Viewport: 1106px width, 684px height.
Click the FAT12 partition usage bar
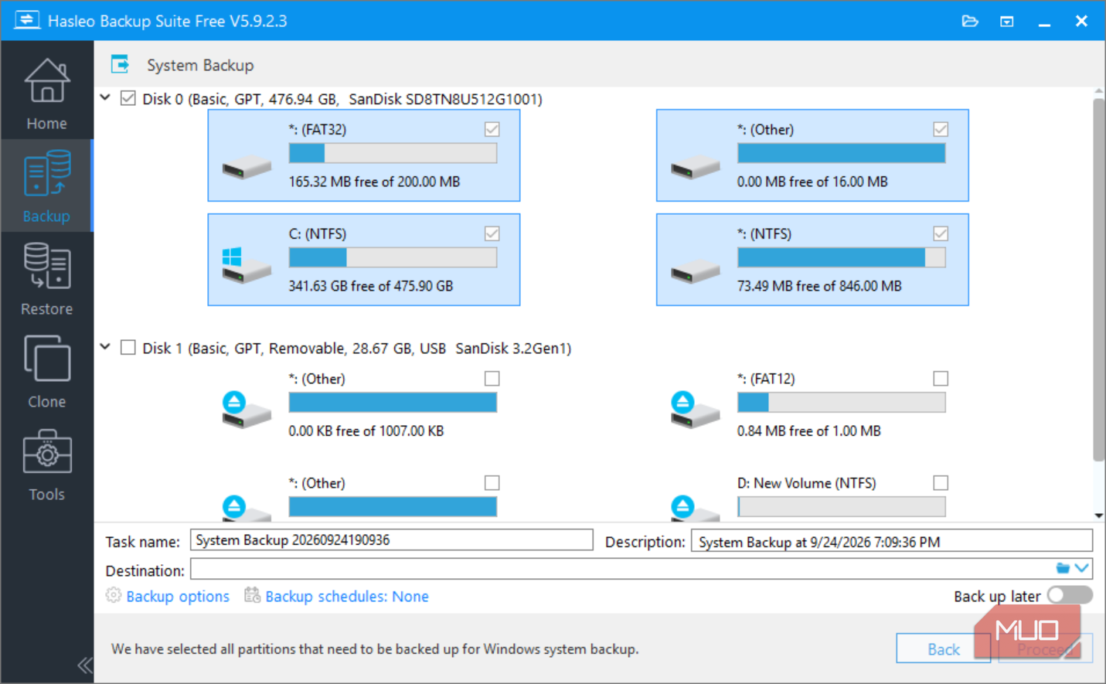point(841,402)
